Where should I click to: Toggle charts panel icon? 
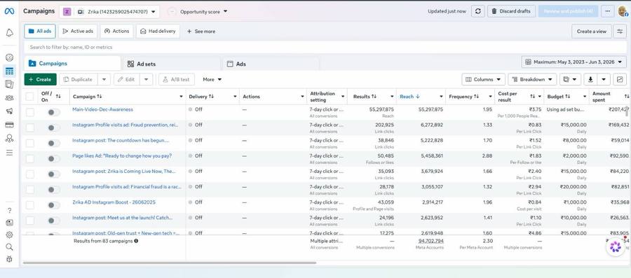point(620,80)
